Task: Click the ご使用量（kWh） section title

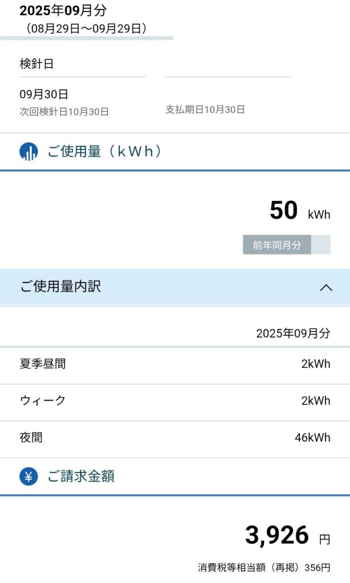Action: click(105, 151)
